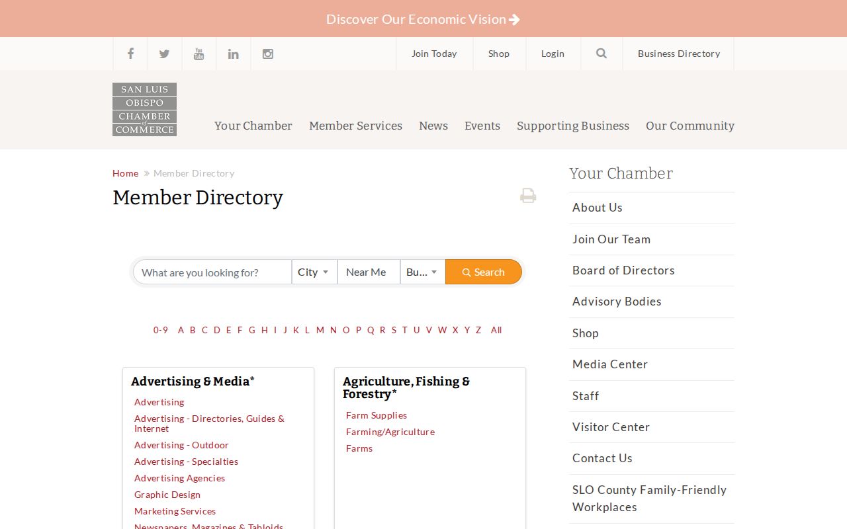
Task: Open Board of Directors in sidebar
Action: (652, 270)
